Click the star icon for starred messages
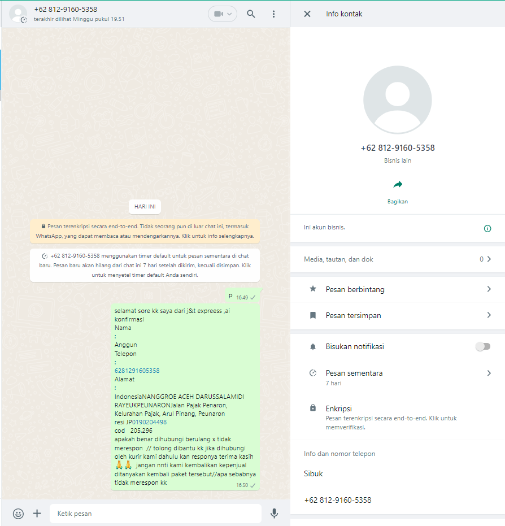Viewport: 505px width, 526px height. pyautogui.click(x=313, y=289)
